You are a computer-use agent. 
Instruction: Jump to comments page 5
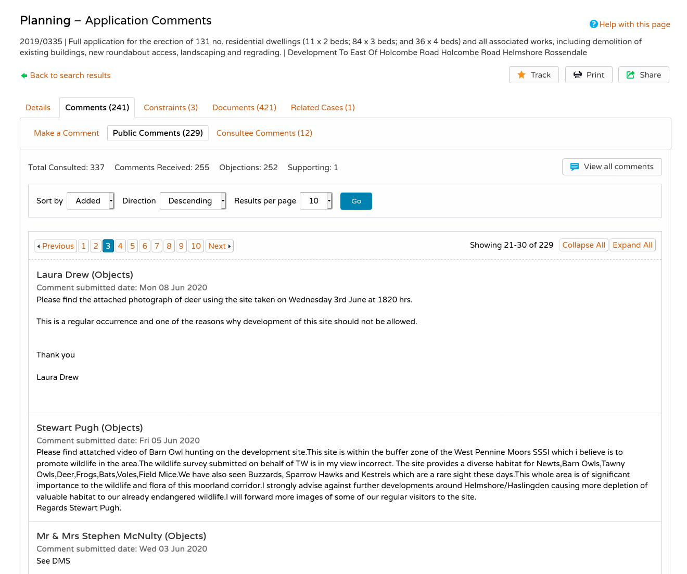point(133,246)
